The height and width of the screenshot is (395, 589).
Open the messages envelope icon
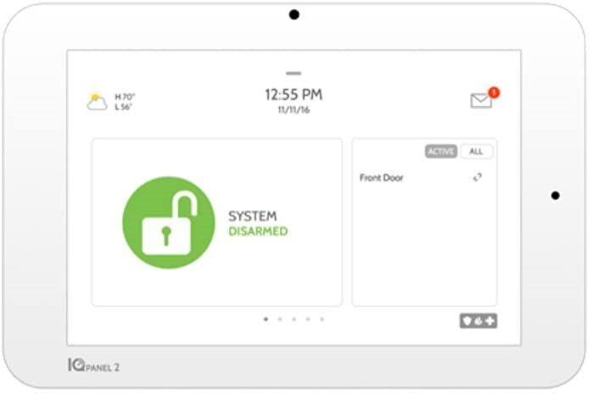(x=481, y=101)
